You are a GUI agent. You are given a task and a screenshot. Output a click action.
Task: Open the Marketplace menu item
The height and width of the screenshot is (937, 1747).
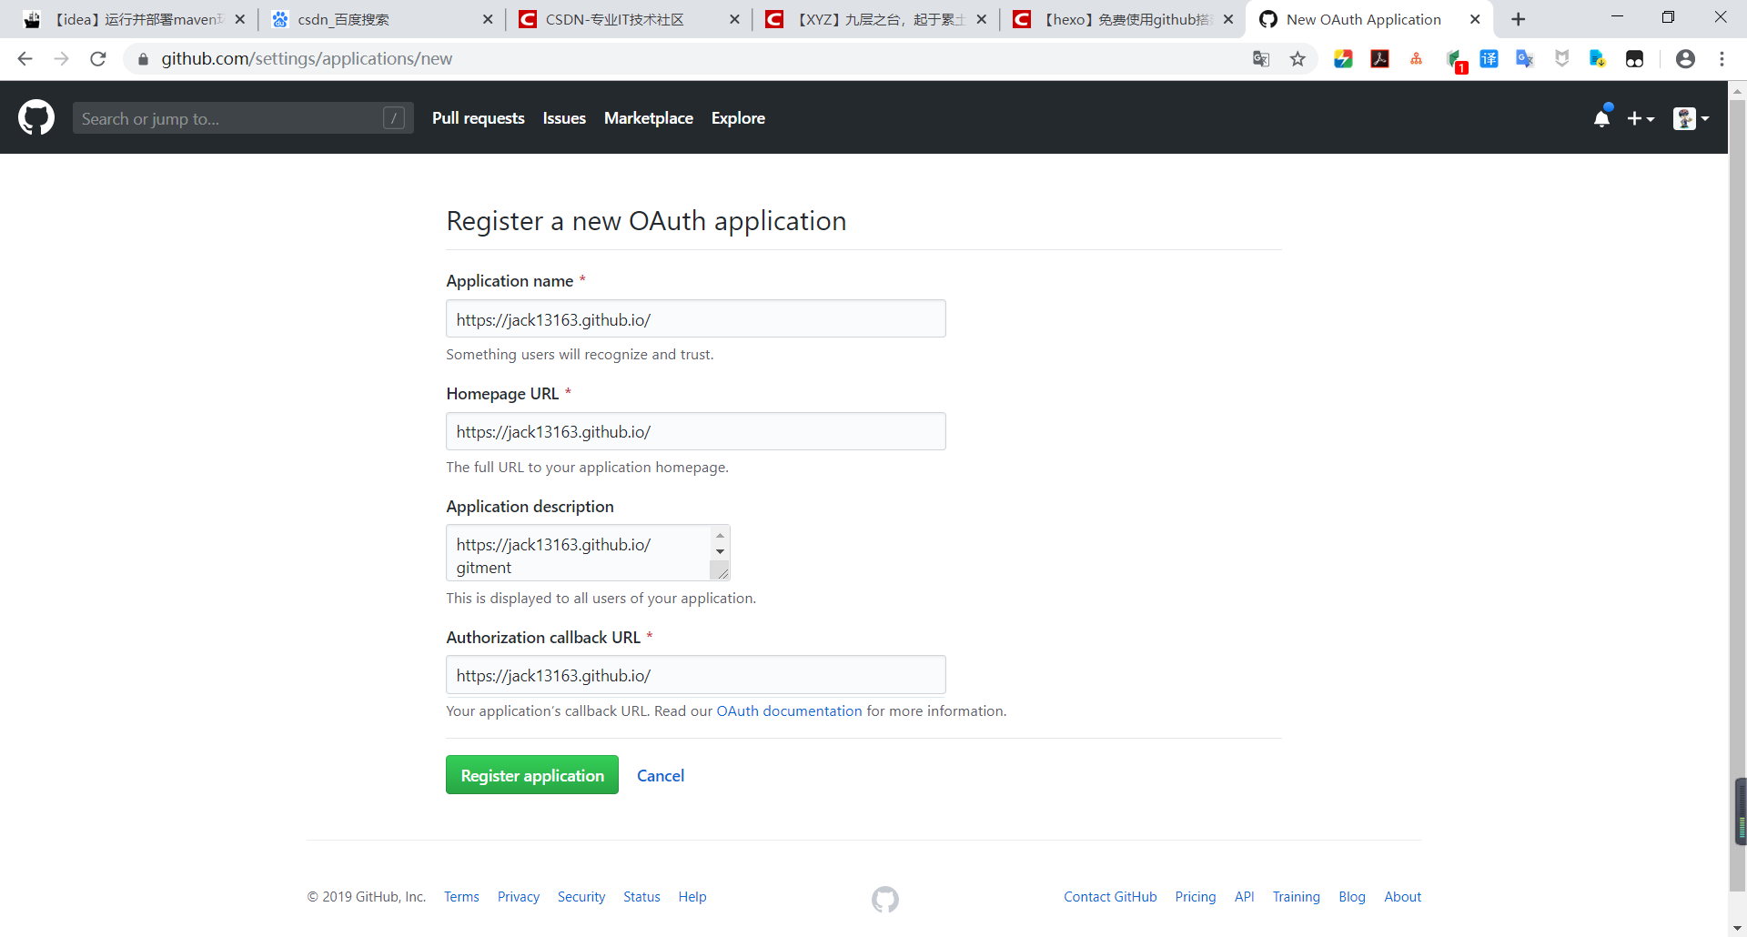pos(648,118)
